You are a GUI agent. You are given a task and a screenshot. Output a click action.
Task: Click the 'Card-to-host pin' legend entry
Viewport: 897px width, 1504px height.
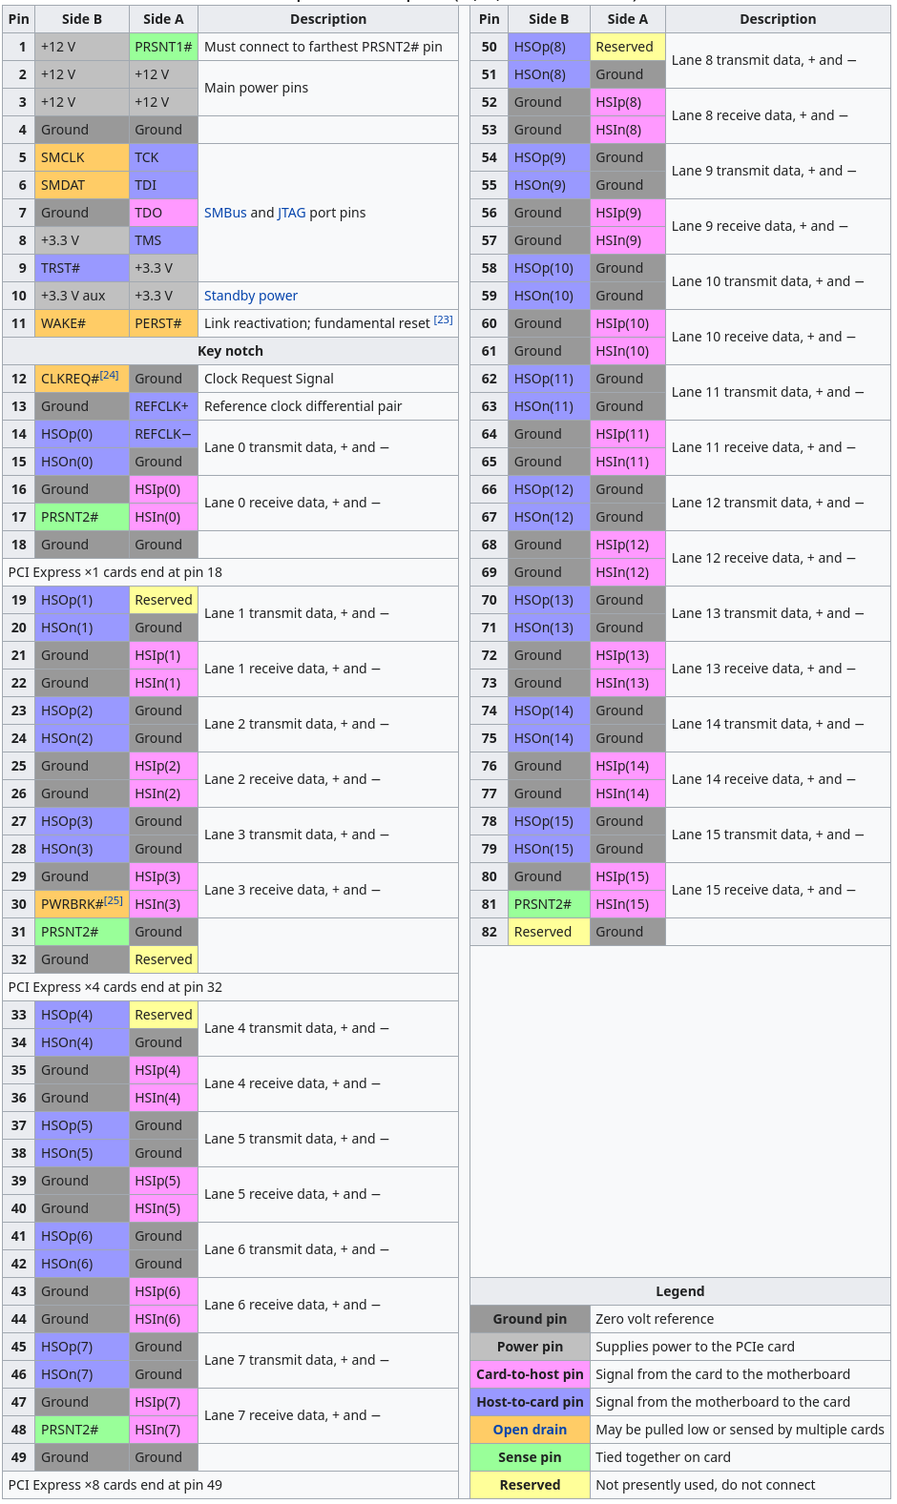530,1374
